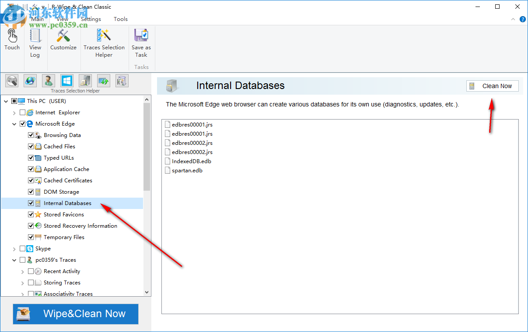Uncheck Temporary Files checkbox
Screen dimensions: 528x332
click(x=31, y=237)
